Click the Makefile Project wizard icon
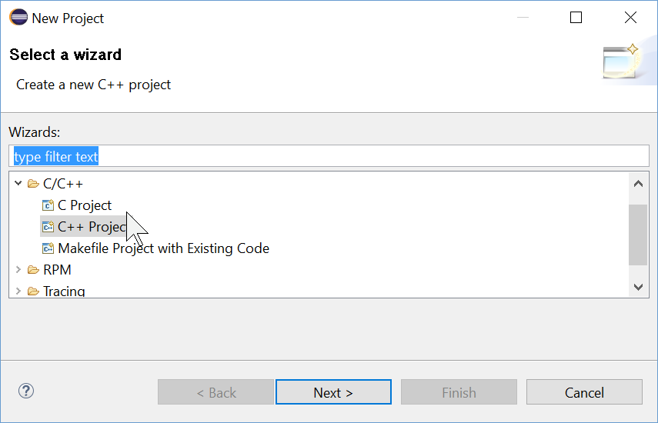This screenshot has width=658, height=423. coord(48,248)
